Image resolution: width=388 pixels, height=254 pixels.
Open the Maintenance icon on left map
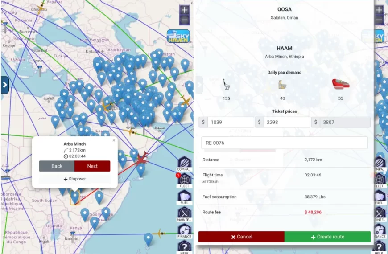pyautogui.click(x=184, y=213)
